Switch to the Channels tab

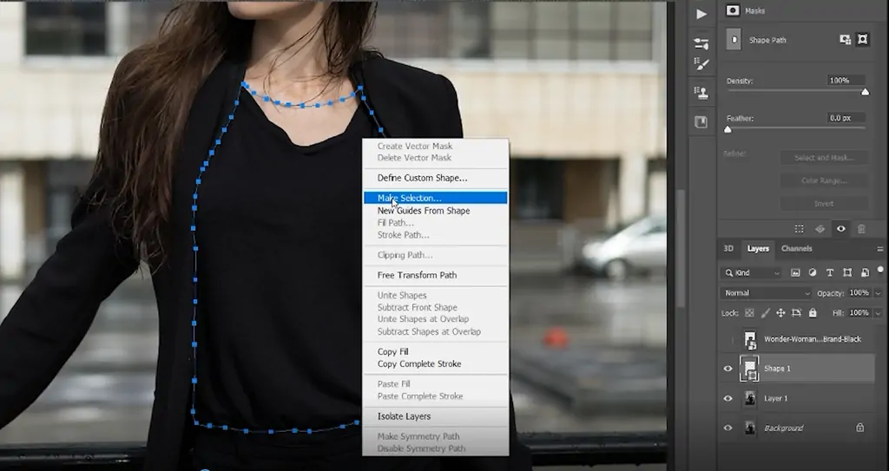796,248
